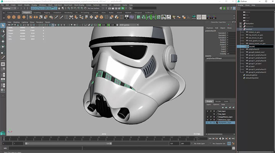Click the smooth shade icon in viewport toolbar

53,25
